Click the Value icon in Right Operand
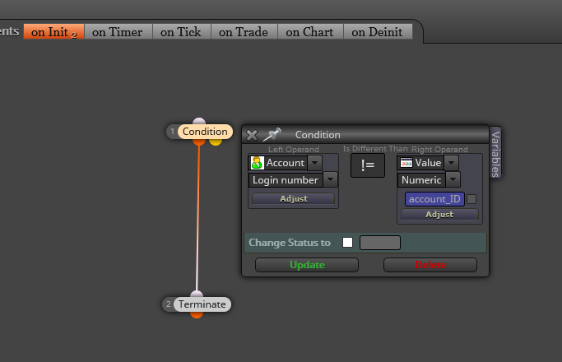 tap(406, 163)
